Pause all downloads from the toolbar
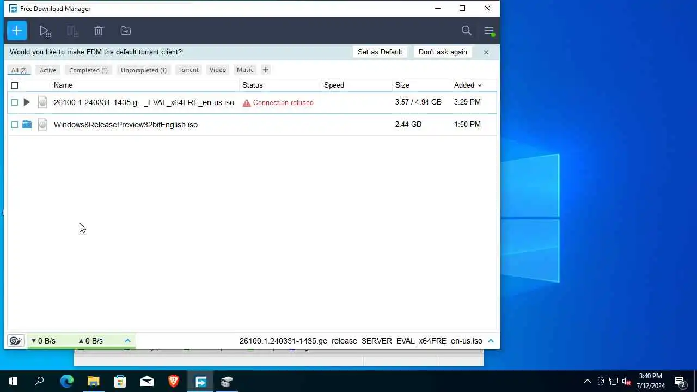Screen dimensions: 697x392 (x=72, y=31)
